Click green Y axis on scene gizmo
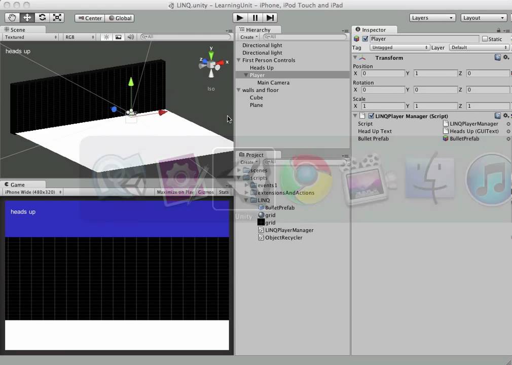The image size is (512, 365). point(211,54)
